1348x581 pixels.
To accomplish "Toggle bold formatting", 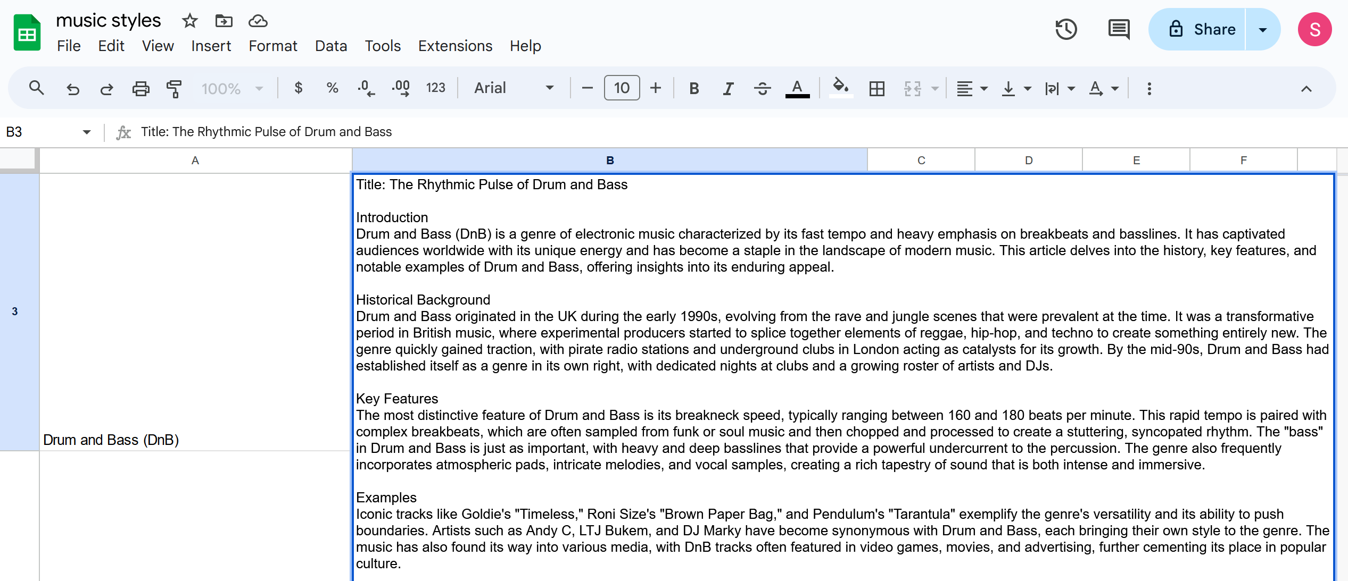I will coord(693,88).
